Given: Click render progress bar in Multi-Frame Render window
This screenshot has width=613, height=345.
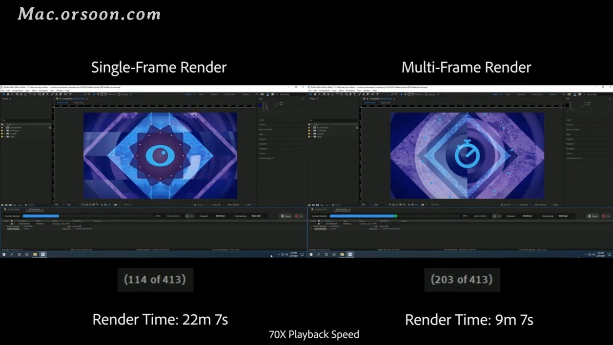Looking at the screenshot, I should coord(394,216).
